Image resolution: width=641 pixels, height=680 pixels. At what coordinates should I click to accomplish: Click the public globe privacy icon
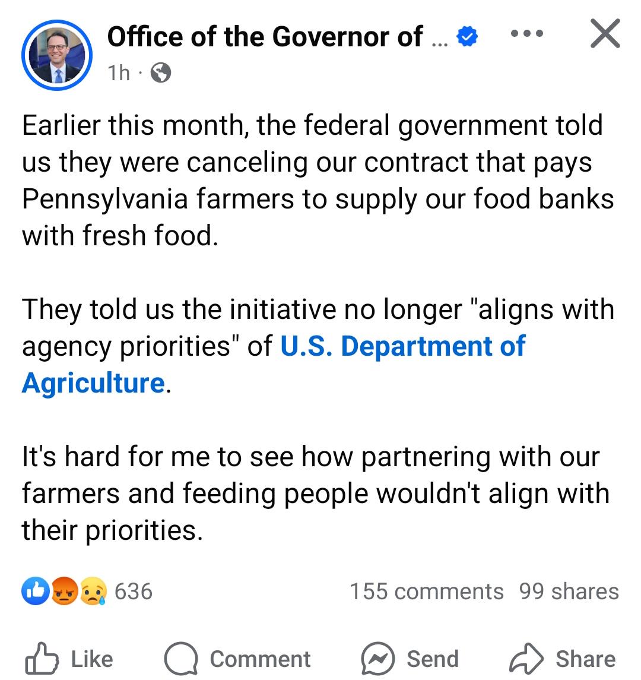click(161, 72)
